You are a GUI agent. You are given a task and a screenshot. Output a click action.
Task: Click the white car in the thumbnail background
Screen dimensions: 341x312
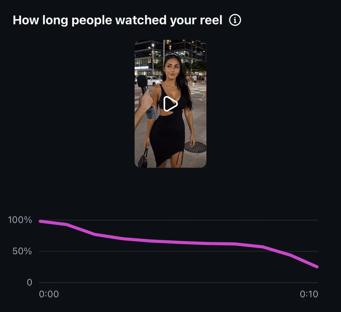153,81
